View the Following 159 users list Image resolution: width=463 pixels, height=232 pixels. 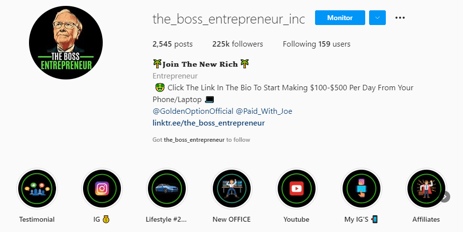[317, 44]
